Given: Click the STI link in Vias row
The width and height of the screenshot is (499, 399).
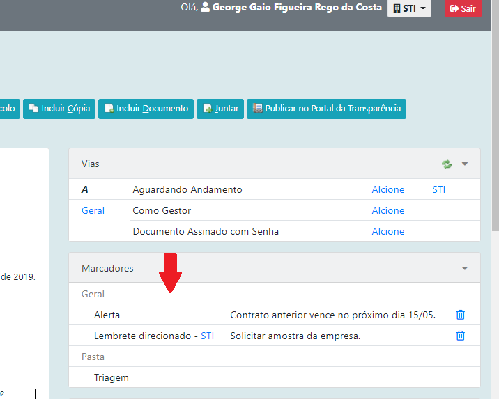Looking at the screenshot, I should coord(438,189).
